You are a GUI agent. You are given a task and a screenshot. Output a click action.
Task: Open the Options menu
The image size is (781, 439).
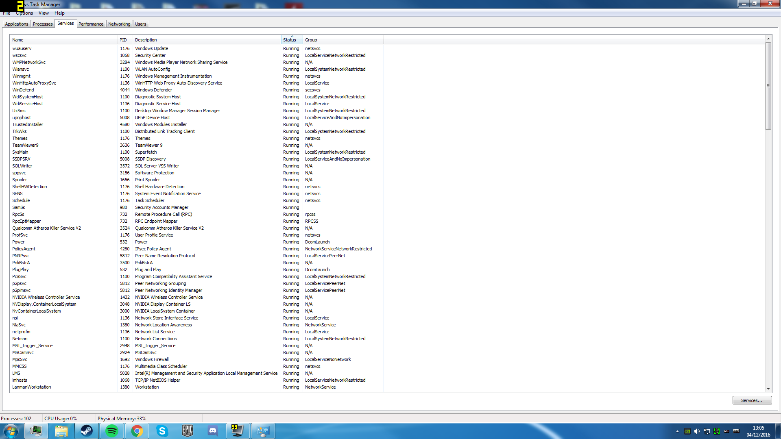(24, 13)
